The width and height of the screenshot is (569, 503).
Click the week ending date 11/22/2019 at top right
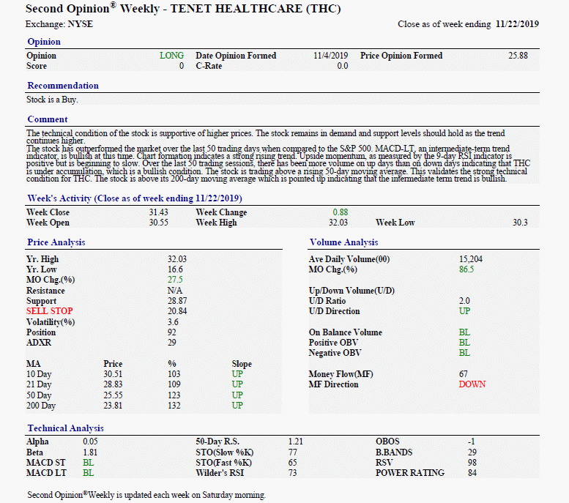517,24
